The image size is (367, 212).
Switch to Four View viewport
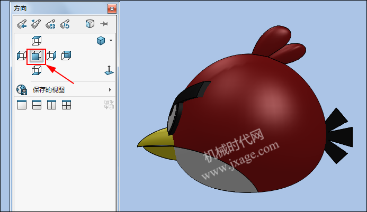67,105
